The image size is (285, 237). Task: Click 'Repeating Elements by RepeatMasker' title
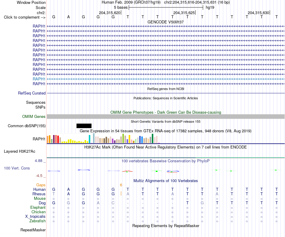(166, 226)
